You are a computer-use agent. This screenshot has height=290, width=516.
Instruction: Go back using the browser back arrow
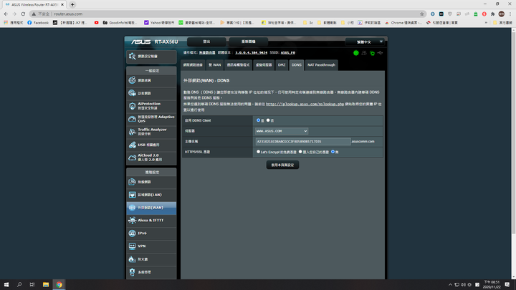6,14
